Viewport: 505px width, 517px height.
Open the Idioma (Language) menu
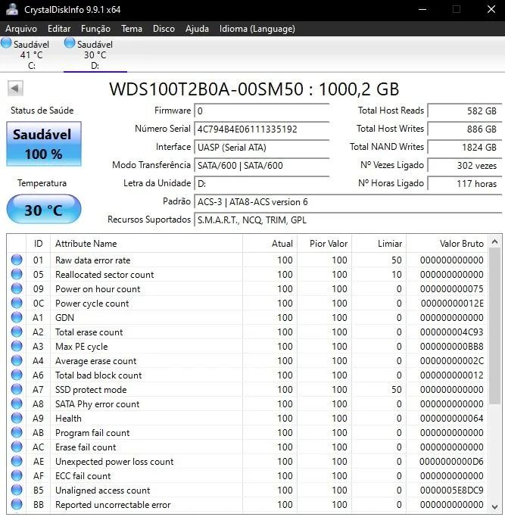257,29
